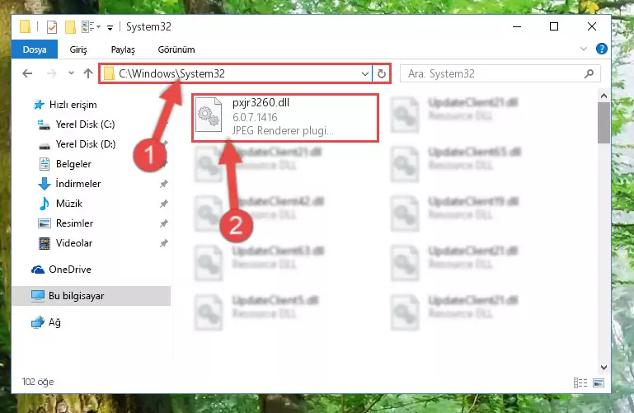
Task: Go back with the left arrow
Action: click(x=27, y=73)
